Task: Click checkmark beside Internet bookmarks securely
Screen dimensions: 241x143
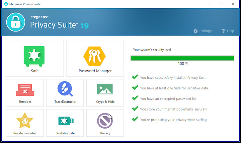Action: (x=135, y=109)
